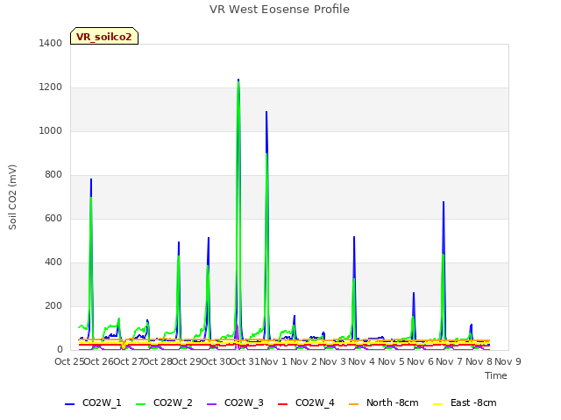Click the 600 y-axis tick label

(x=53, y=218)
